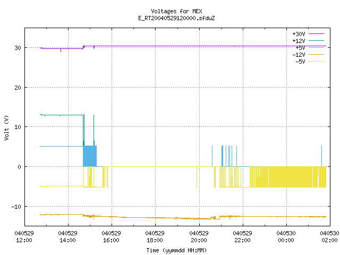Click the green +12V legend line sample
Image resolution: width=340 pixels, height=255 pixels.
pyautogui.click(x=317, y=40)
